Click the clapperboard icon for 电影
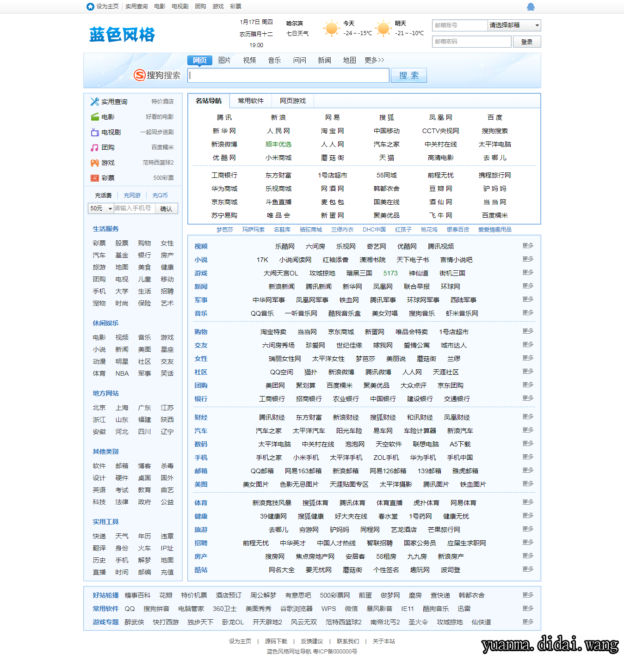624x659 pixels. [95, 117]
